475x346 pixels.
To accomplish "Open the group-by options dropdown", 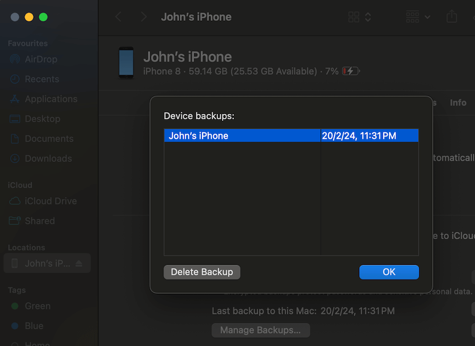I will [419, 17].
